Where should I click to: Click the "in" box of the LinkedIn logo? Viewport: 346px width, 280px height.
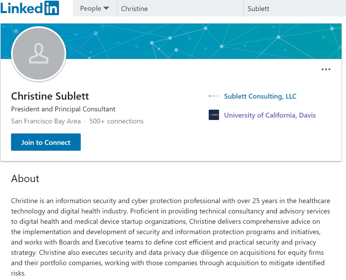pyautogui.click(x=52, y=8)
